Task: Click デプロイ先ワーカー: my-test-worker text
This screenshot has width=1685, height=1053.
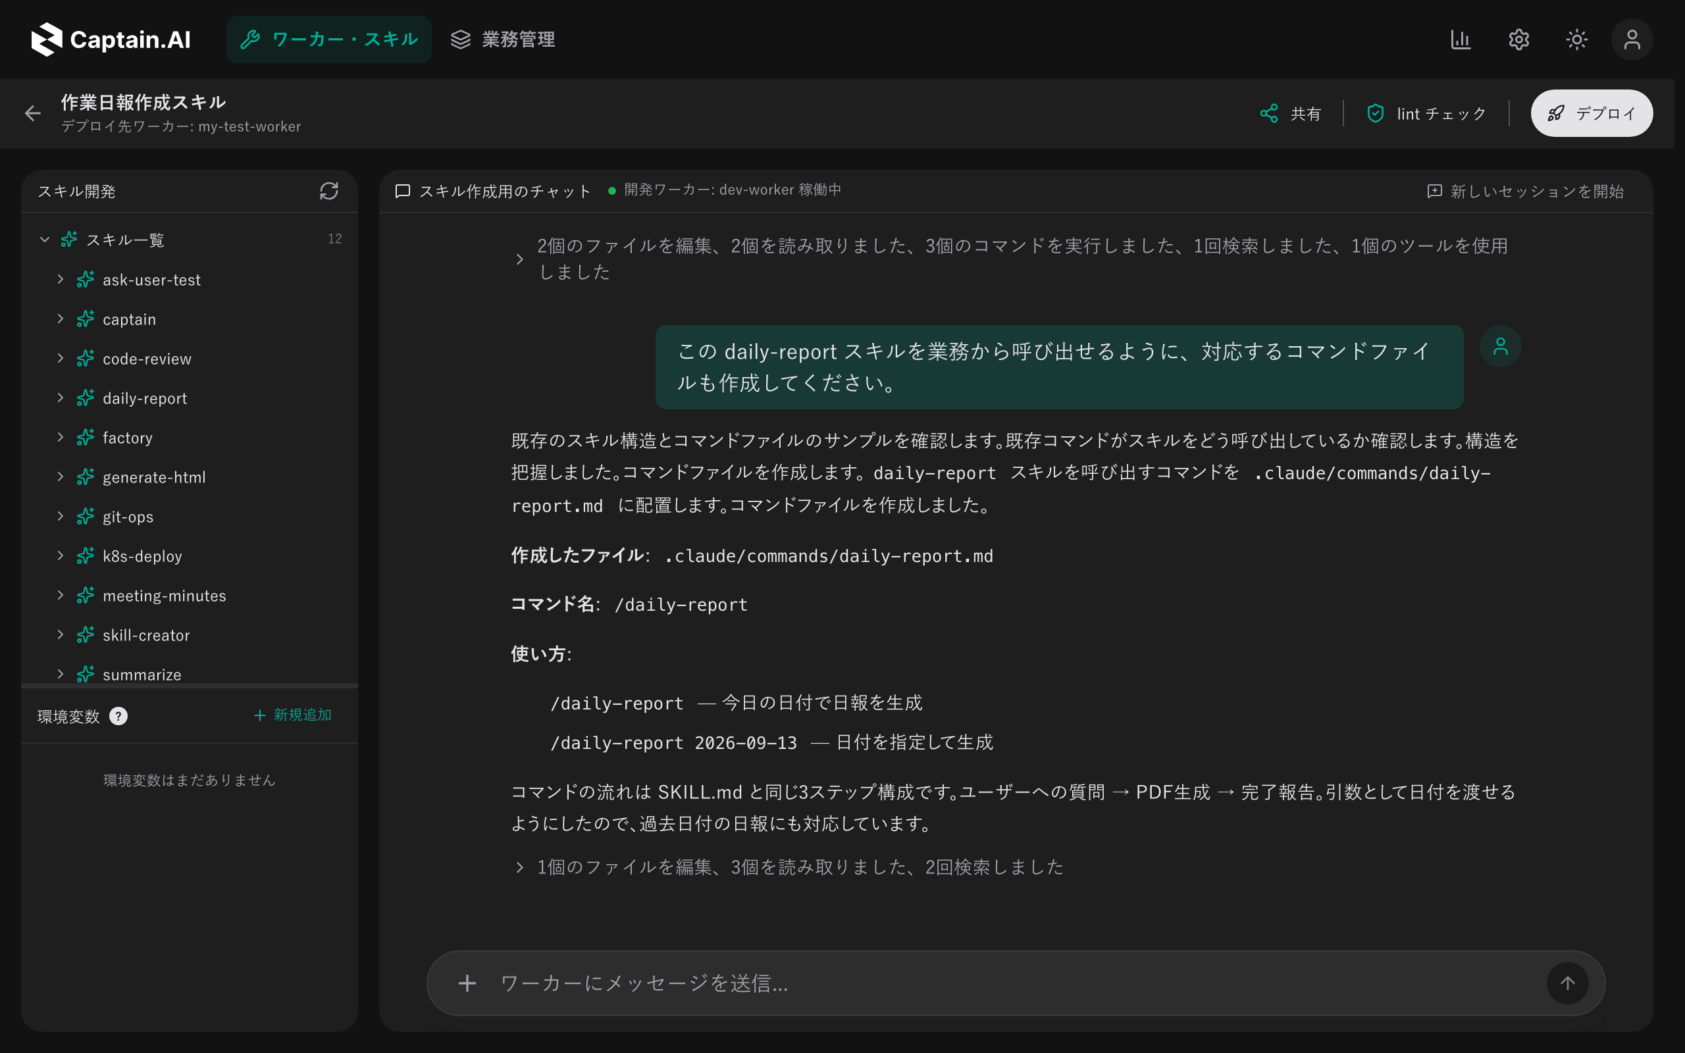Action: pyautogui.click(x=181, y=127)
